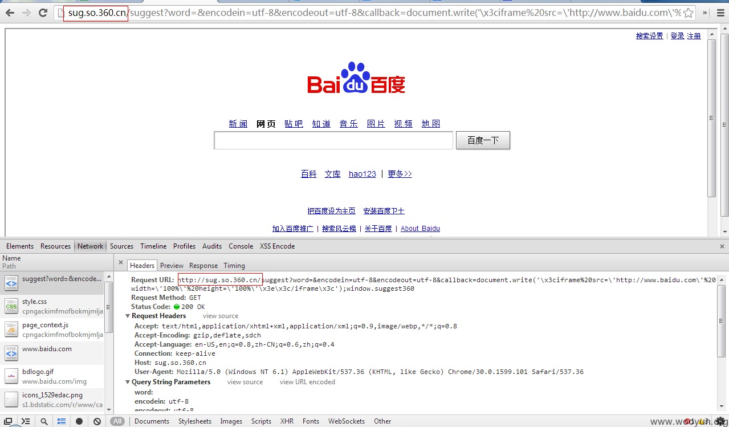Open the hao123 link

[x=363, y=174]
